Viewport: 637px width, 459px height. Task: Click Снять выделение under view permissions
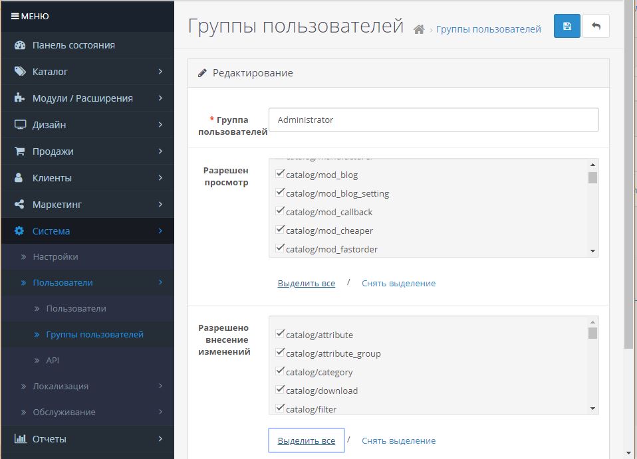(x=398, y=283)
